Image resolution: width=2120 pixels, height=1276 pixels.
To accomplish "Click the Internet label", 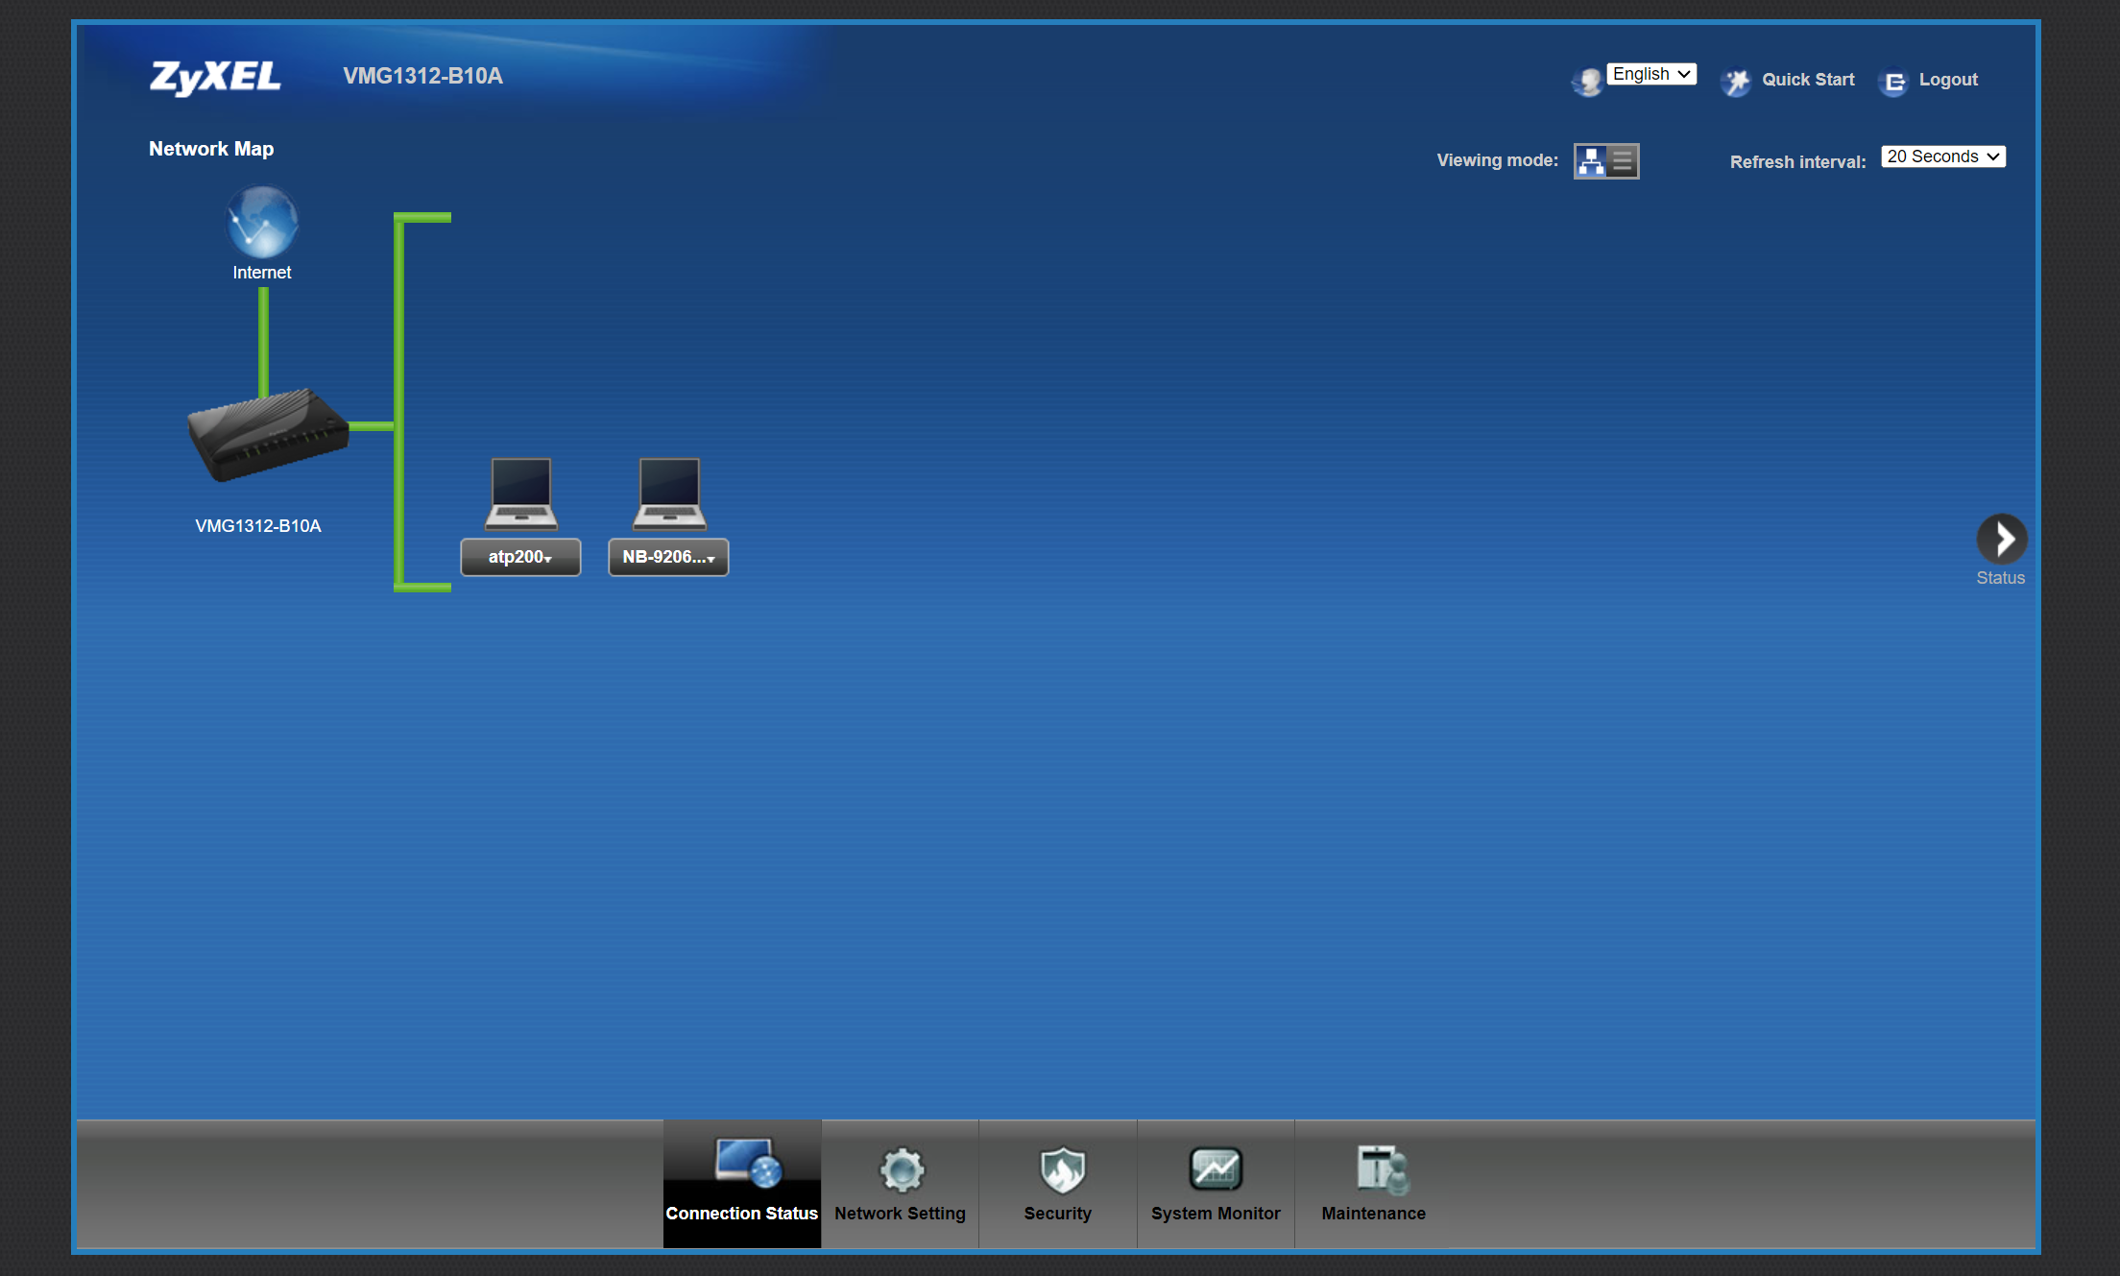I will [261, 273].
